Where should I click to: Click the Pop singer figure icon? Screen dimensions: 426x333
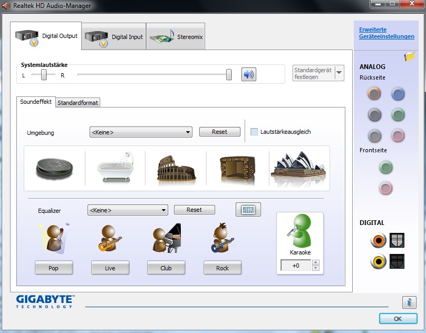[54, 238]
